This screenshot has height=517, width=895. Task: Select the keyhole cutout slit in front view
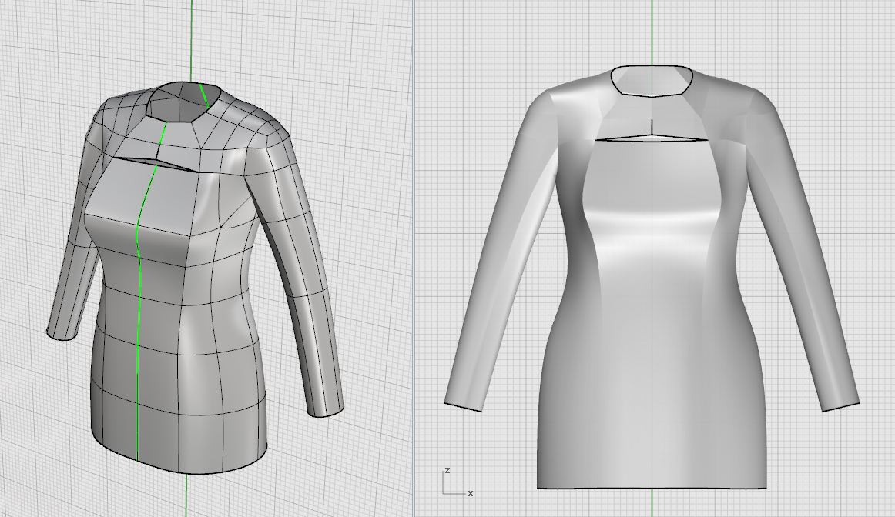652,138
